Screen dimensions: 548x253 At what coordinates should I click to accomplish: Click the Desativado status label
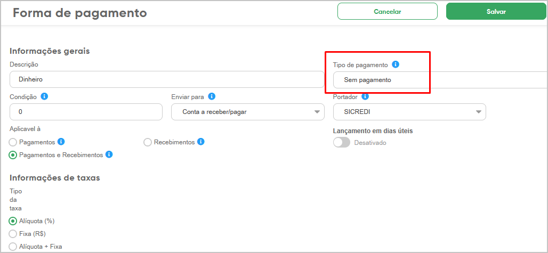370,143
